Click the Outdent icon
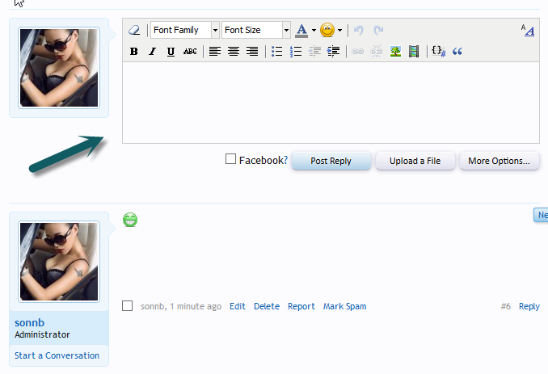The height and width of the screenshot is (374, 548). [314, 52]
